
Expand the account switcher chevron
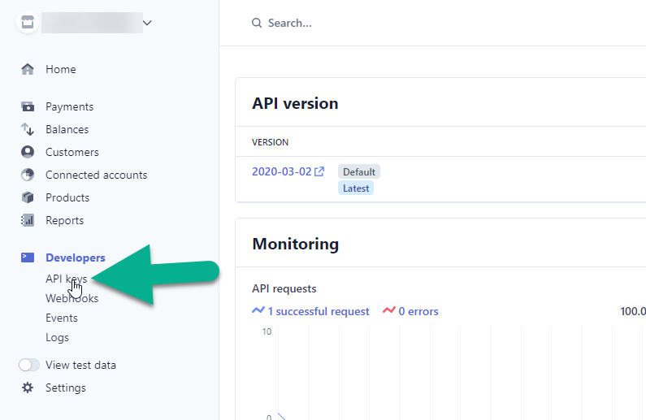point(148,23)
